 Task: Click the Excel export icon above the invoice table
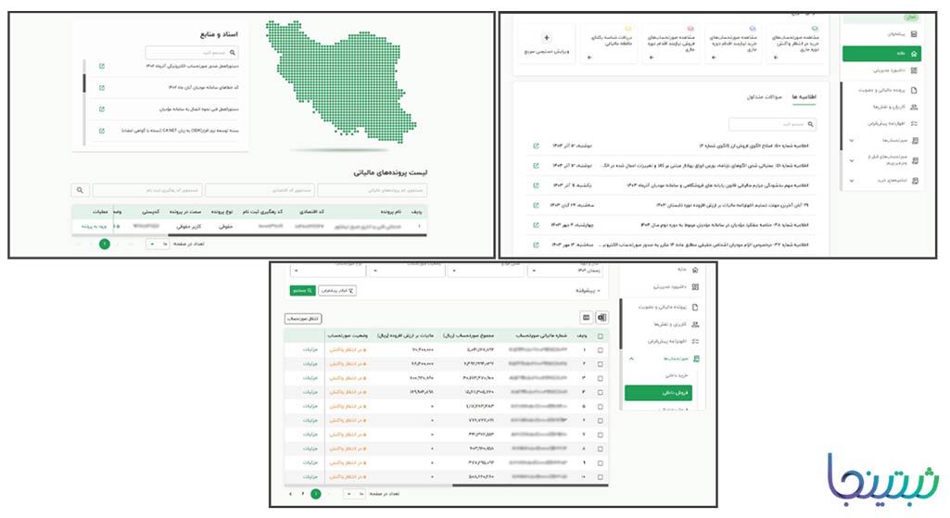click(602, 318)
